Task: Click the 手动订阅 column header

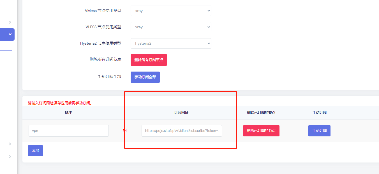Action: click(x=319, y=113)
